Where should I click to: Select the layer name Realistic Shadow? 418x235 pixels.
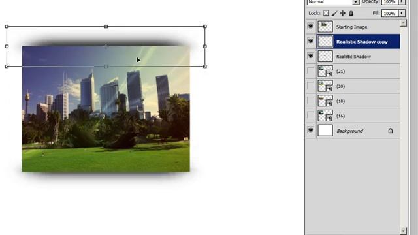click(x=353, y=57)
